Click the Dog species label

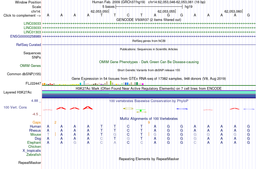(x=38, y=139)
